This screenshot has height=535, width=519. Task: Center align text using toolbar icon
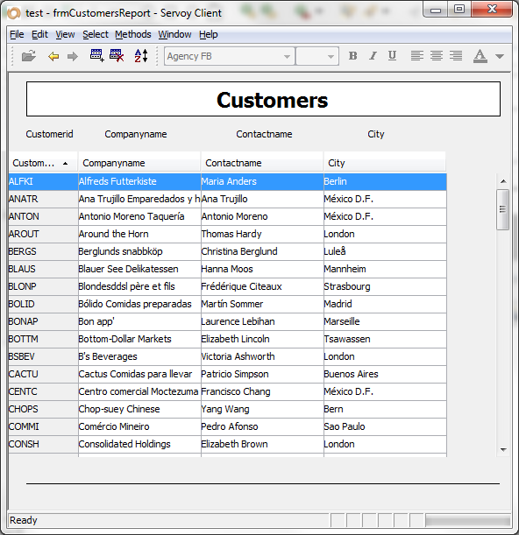click(437, 56)
